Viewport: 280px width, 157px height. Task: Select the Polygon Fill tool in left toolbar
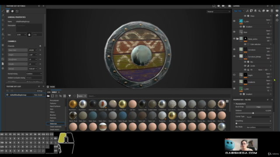[3, 25]
